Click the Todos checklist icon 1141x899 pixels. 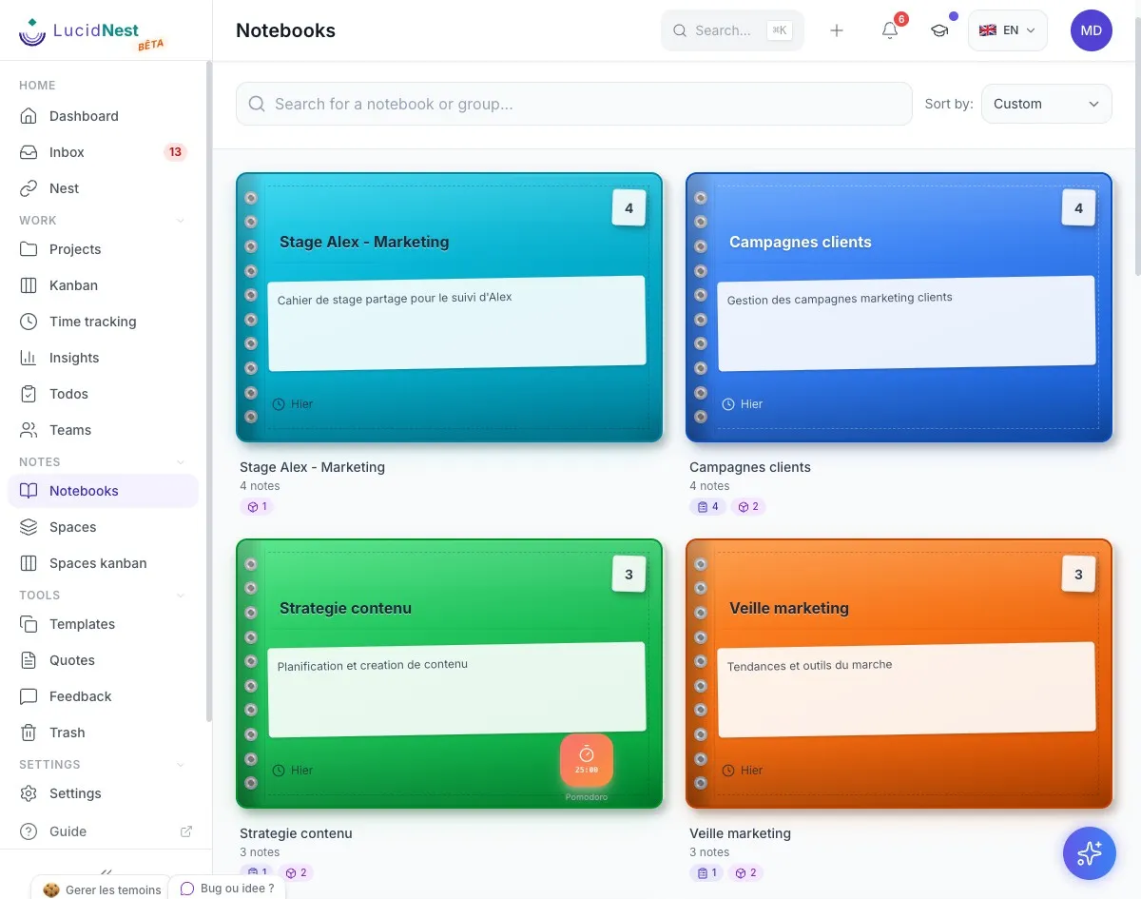pyautogui.click(x=29, y=394)
